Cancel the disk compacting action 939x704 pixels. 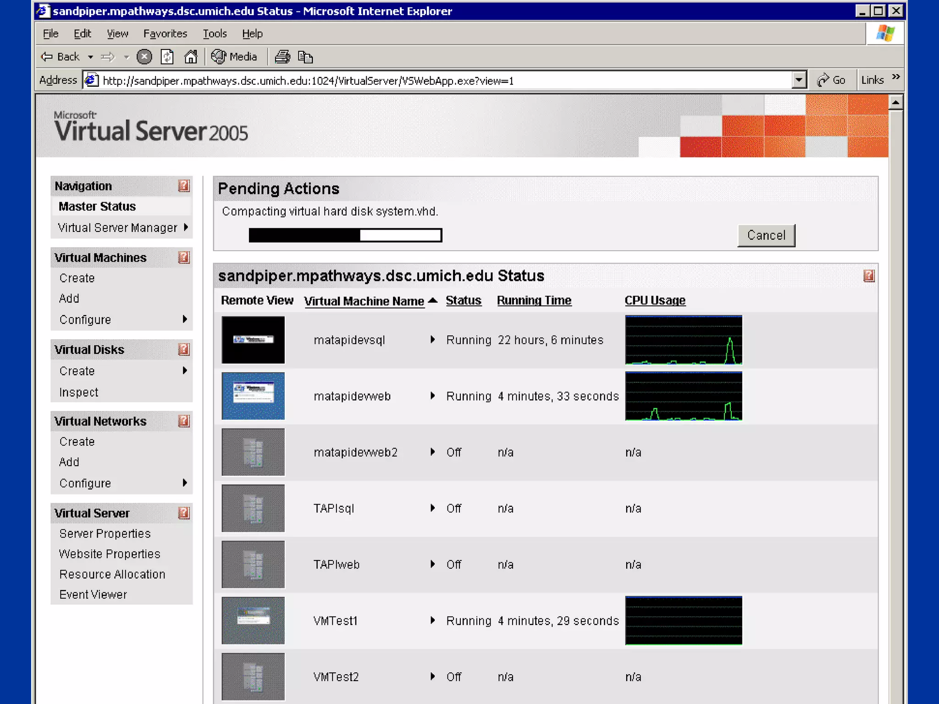(766, 236)
